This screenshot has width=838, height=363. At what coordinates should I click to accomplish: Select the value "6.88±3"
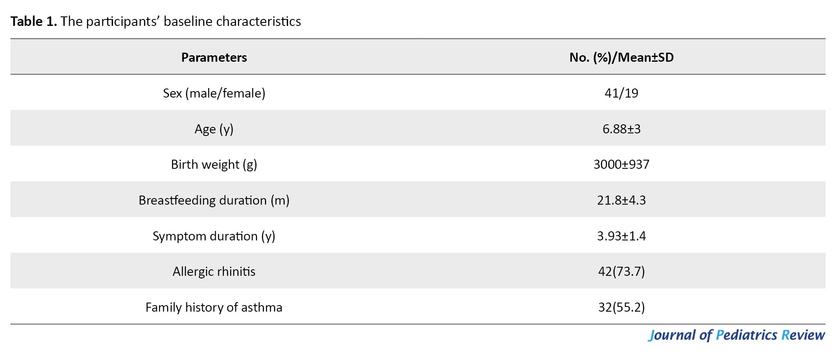[621, 129]
